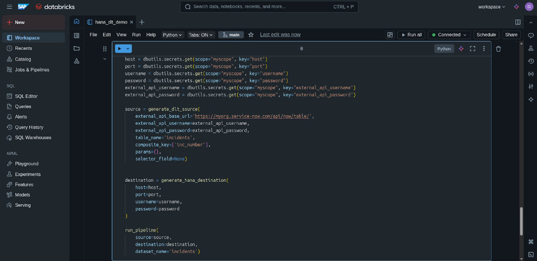
Task: Close the hana_dlt_demo tab
Action: point(131,22)
